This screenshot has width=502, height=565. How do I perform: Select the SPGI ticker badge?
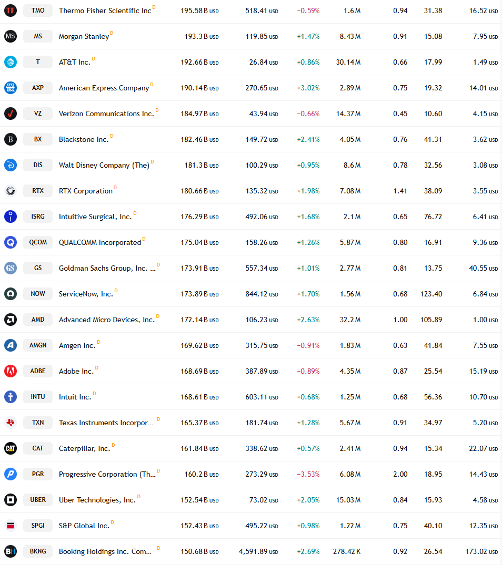[x=38, y=526]
